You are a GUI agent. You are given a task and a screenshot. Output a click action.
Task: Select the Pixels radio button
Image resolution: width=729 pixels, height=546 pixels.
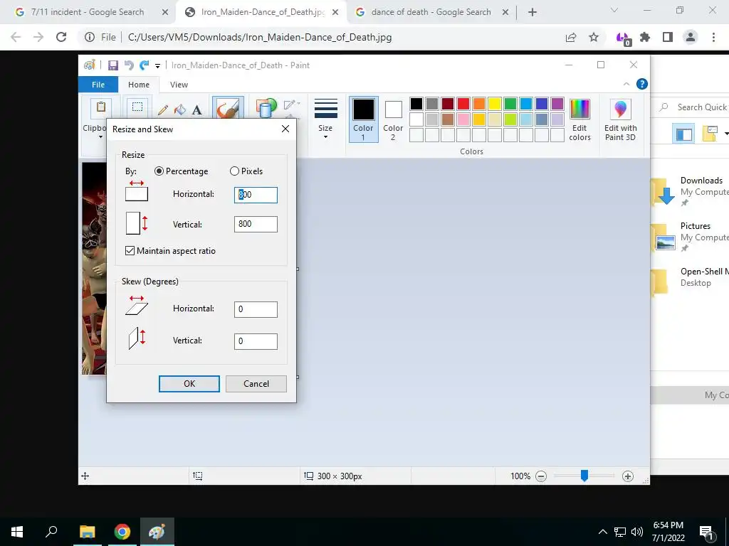pyautogui.click(x=234, y=171)
